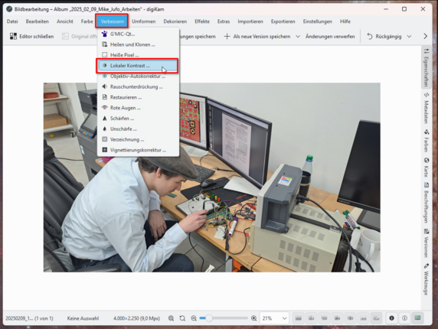Toggle under-exposure indicator (filled circle)

point(391,318)
